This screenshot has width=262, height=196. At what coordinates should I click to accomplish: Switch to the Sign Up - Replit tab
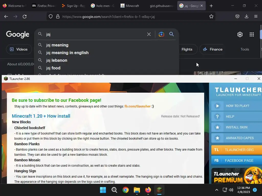pyautogui.click(x=73, y=6)
